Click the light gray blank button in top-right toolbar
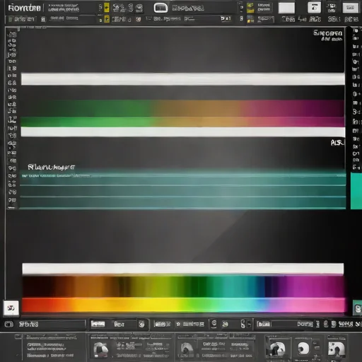Screen dimensions: 362x362 [x=286, y=8]
